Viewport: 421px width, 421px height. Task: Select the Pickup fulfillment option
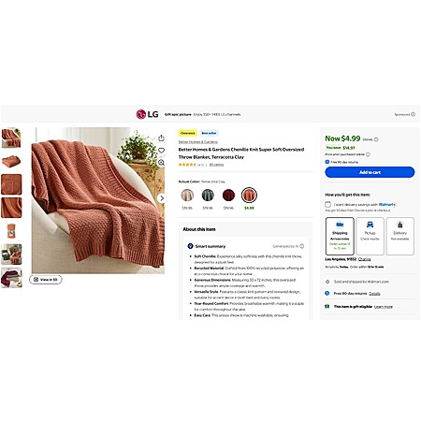point(370,236)
